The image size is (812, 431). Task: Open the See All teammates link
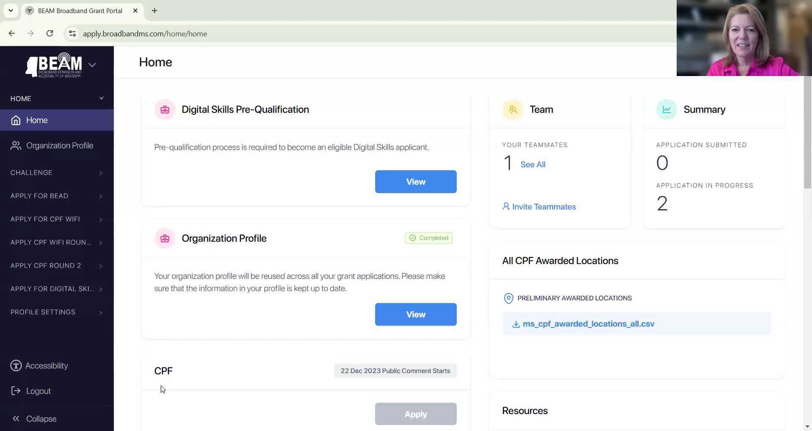(532, 164)
